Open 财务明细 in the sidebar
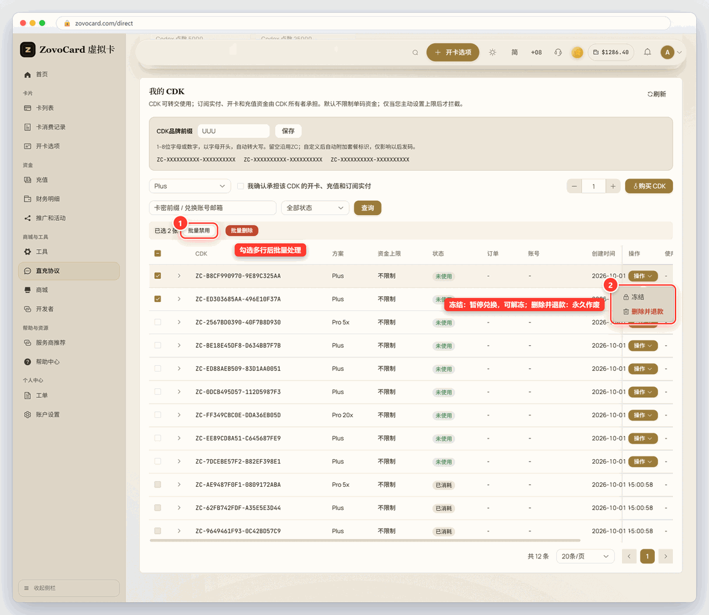 (x=69, y=199)
